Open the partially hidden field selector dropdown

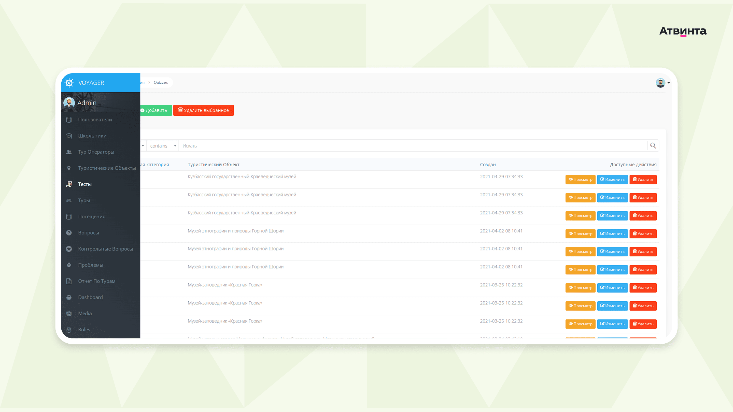click(143, 145)
